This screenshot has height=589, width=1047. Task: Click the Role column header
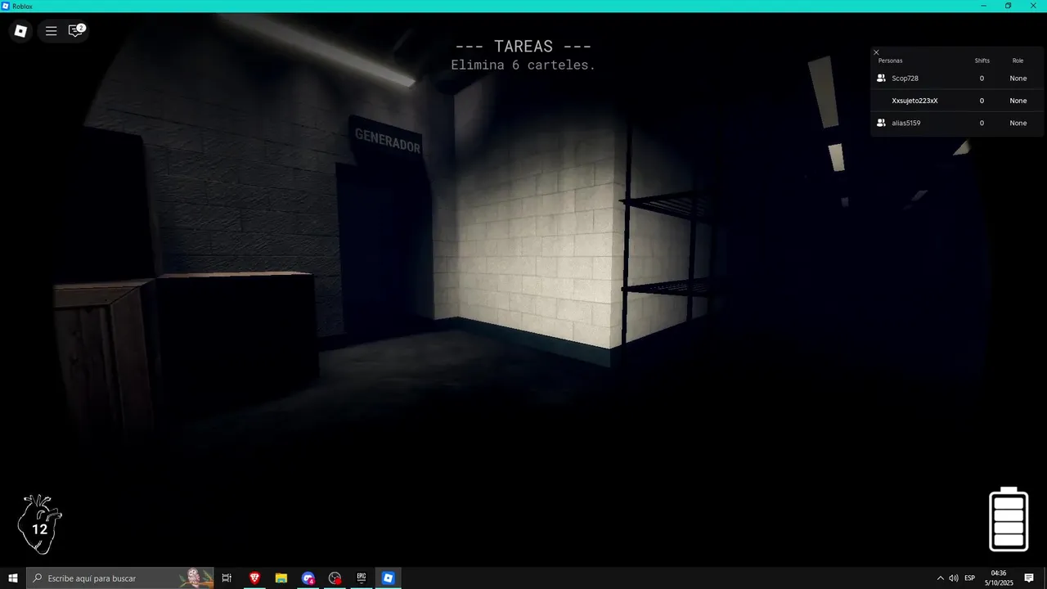1018,61
